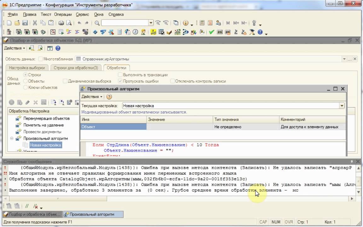Enable the Выполнять в транзакции checkbox
This screenshot has height=227, width=363.
click(120, 75)
